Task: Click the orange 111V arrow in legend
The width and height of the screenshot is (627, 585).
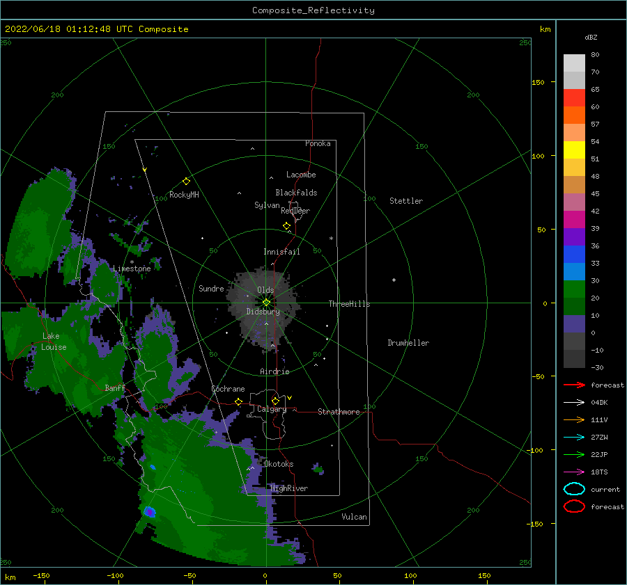Action: tap(574, 419)
